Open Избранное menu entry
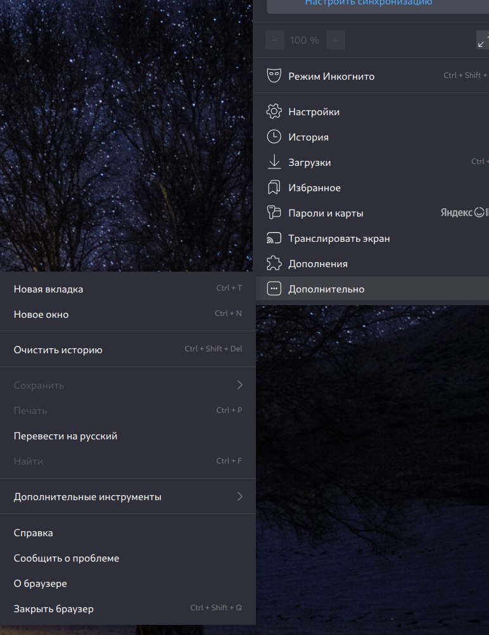489x635 pixels. (372, 187)
